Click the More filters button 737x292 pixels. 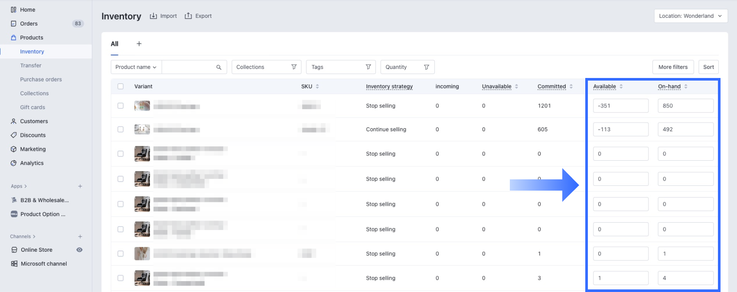tap(673, 67)
